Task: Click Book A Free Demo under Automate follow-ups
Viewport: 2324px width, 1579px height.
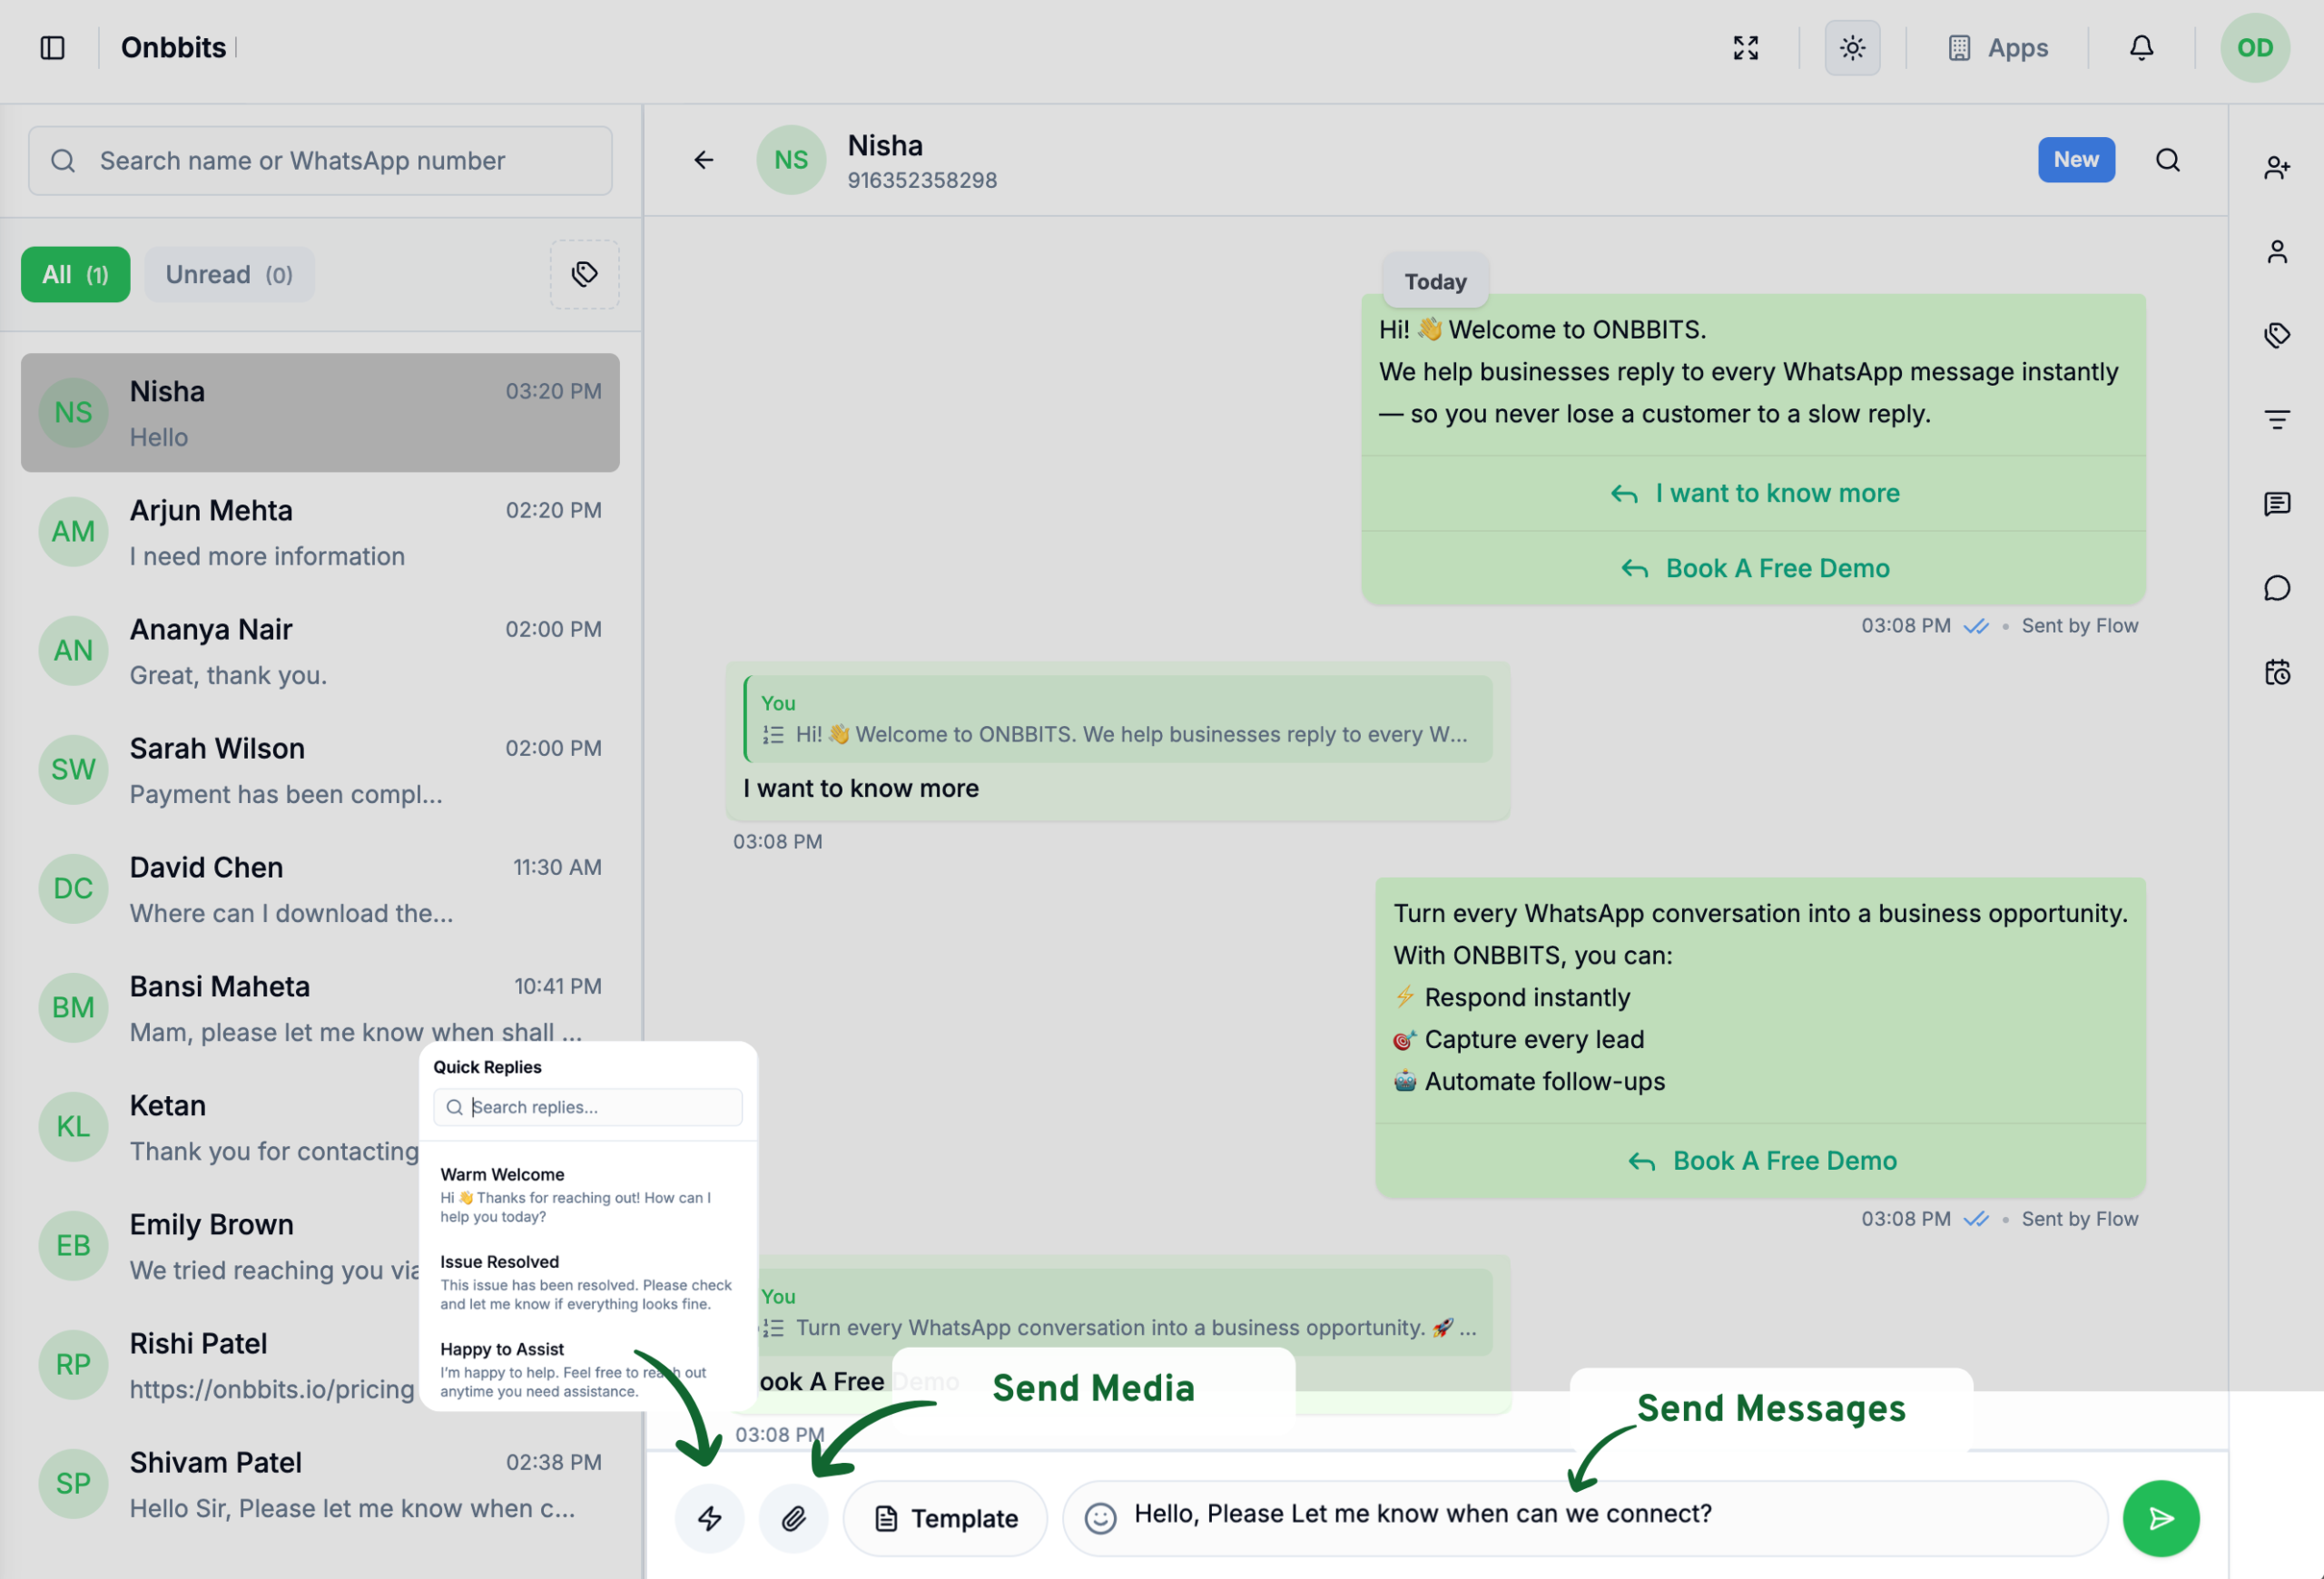Action: pos(1761,1162)
